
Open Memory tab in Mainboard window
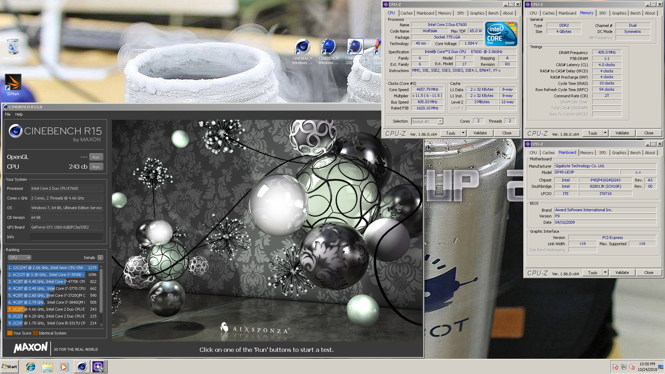coord(587,153)
